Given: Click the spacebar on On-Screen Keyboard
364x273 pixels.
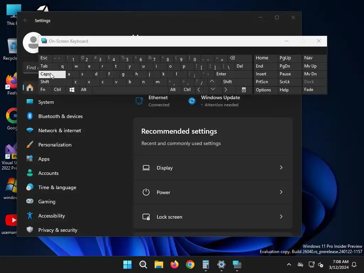Looking at the screenshot, I should click(130, 90).
